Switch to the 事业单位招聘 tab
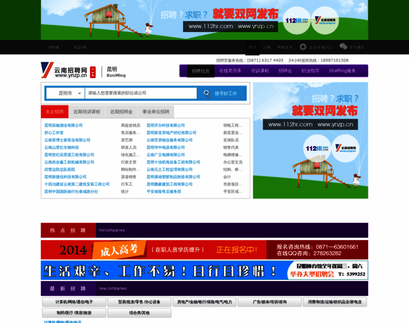409x323 pixels. coord(156,111)
